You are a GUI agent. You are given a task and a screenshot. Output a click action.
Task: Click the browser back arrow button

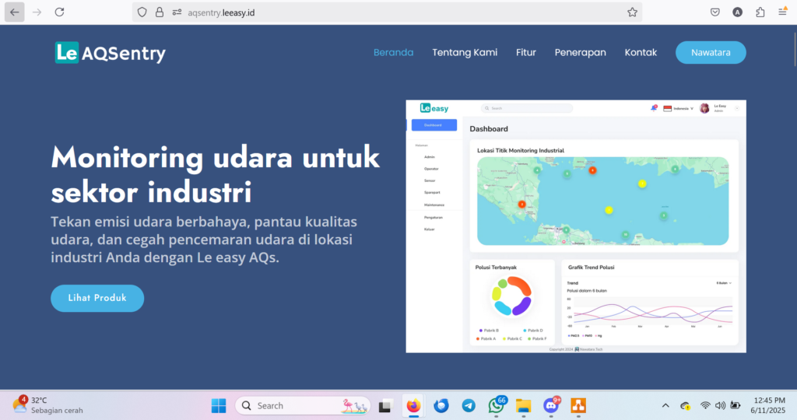(15, 12)
